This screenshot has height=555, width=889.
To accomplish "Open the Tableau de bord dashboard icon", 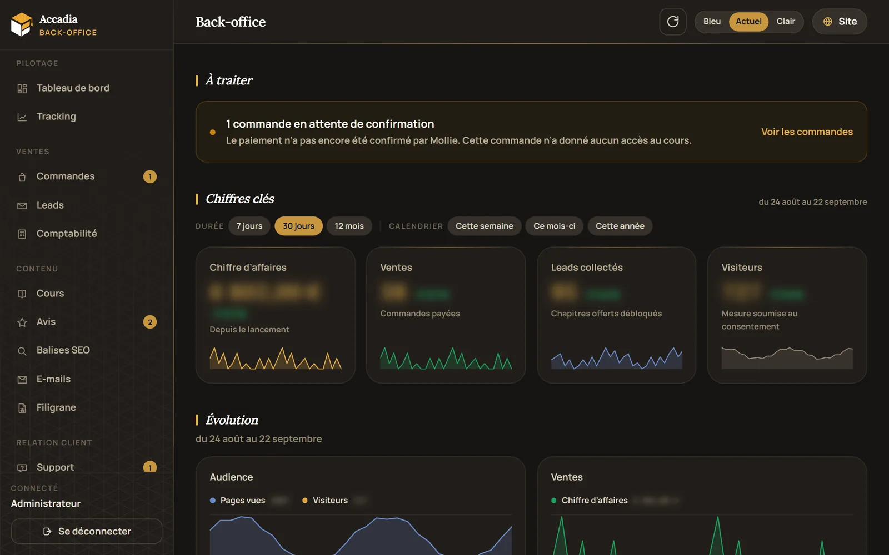I will click(x=22, y=88).
